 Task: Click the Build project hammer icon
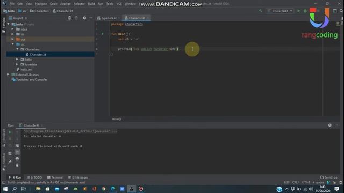tap(260, 11)
